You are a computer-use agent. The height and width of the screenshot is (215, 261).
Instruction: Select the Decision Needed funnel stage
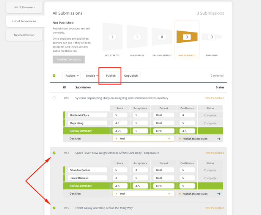(x=162, y=37)
